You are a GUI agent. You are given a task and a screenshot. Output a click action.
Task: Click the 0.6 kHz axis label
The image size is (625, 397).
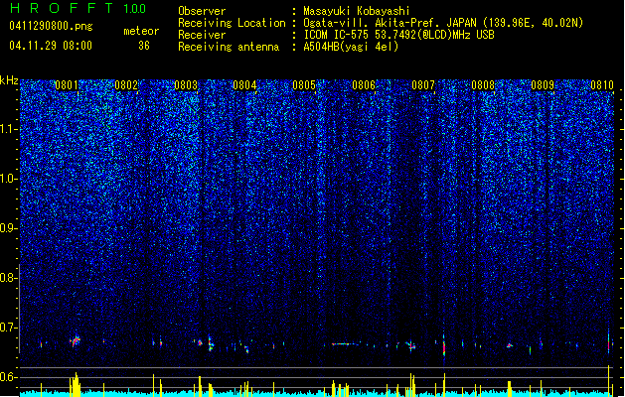[x=8, y=377]
